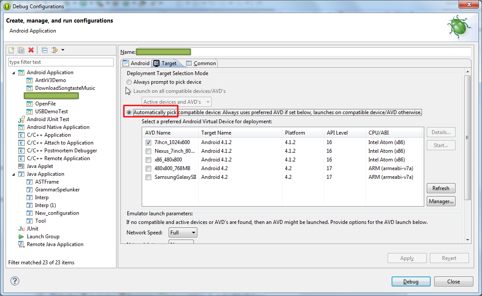Click the Close button
482x296 pixels.
coord(453,281)
